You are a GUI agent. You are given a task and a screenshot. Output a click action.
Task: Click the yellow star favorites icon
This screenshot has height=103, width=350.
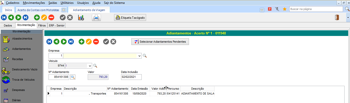[x=285, y=9]
